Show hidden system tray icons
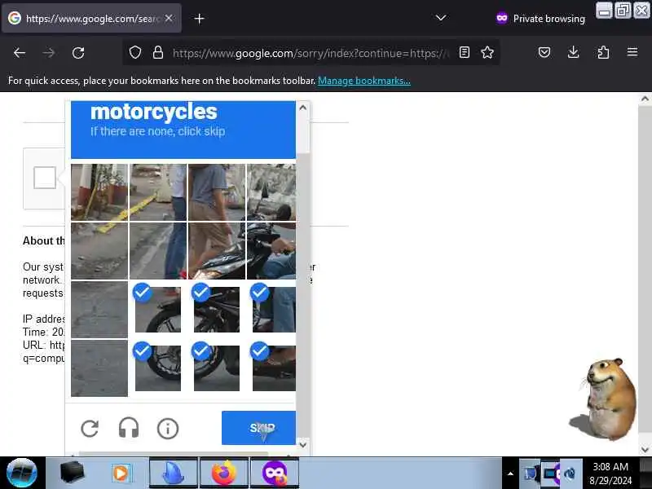 [x=510, y=474]
